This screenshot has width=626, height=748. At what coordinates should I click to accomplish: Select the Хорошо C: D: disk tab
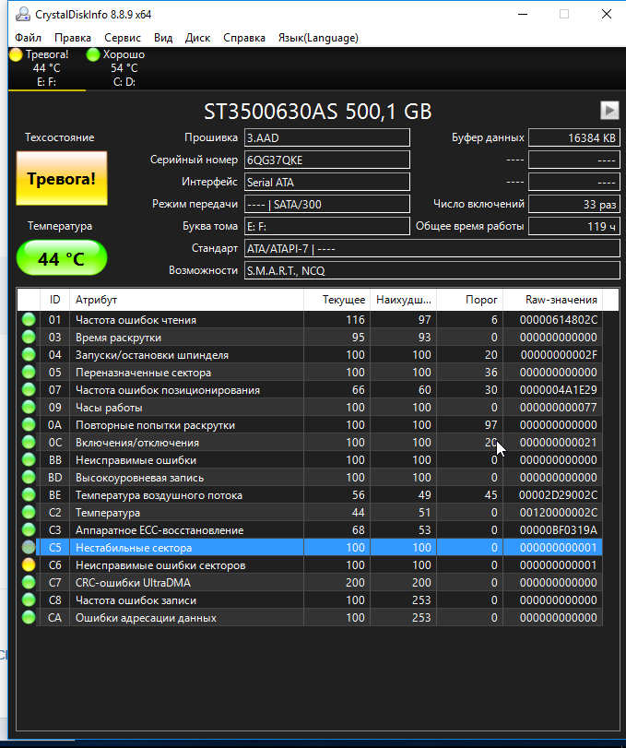coord(124,68)
